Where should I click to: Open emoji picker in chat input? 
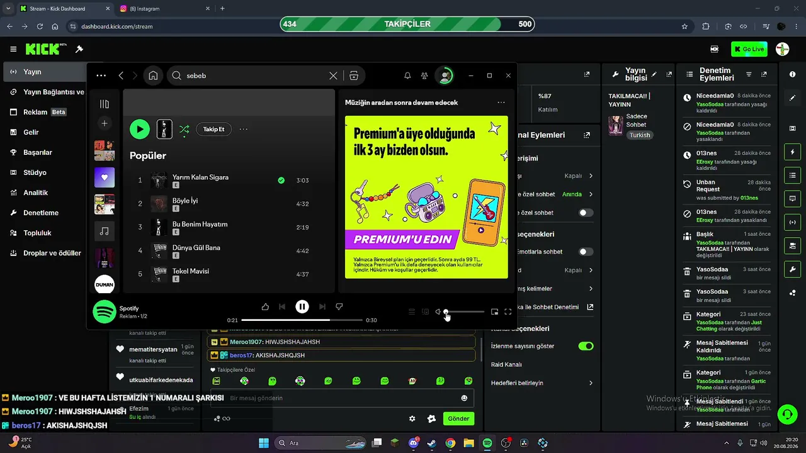click(x=465, y=398)
